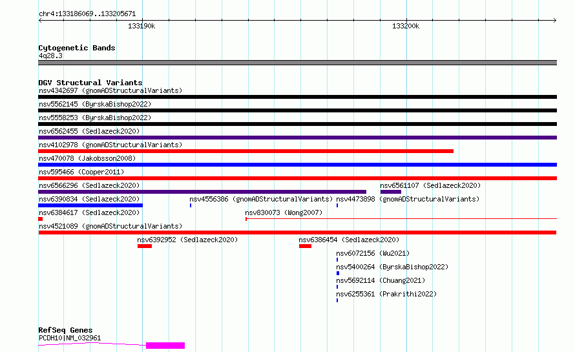This screenshot has height=352, width=575.
Task: Open nsv5558253 ByrskaBishop2022 variant
Action: (95, 118)
